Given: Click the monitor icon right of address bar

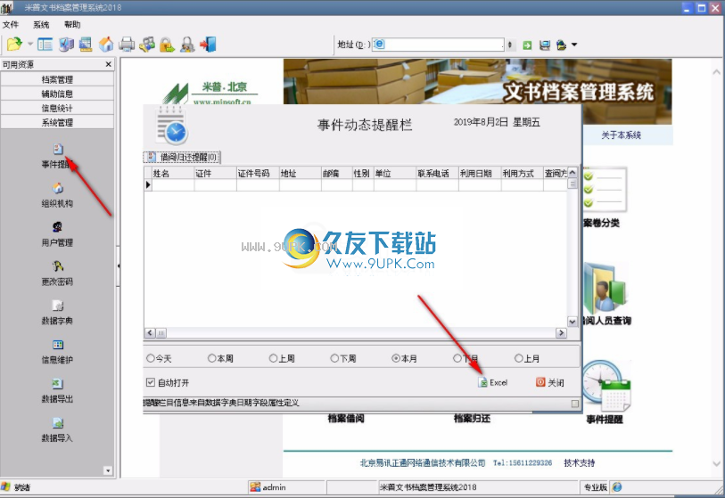Looking at the screenshot, I should click(x=545, y=45).
